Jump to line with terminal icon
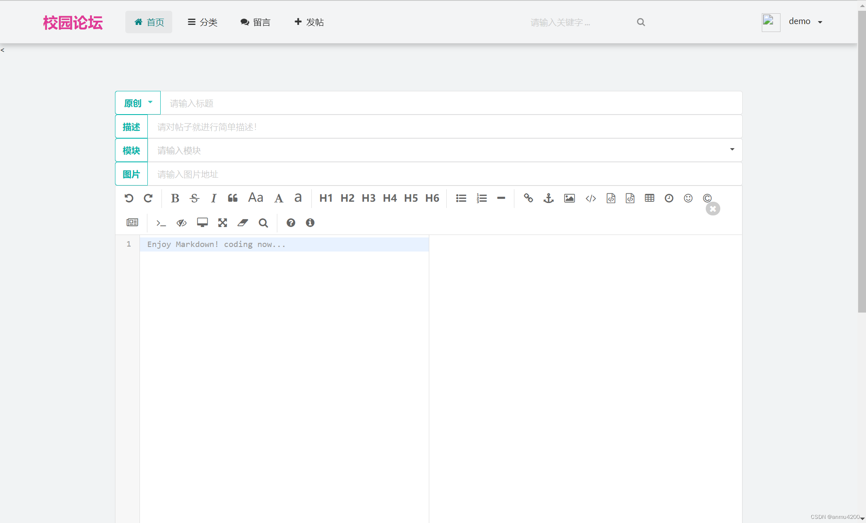866x523 pixels. click(161, 223)
